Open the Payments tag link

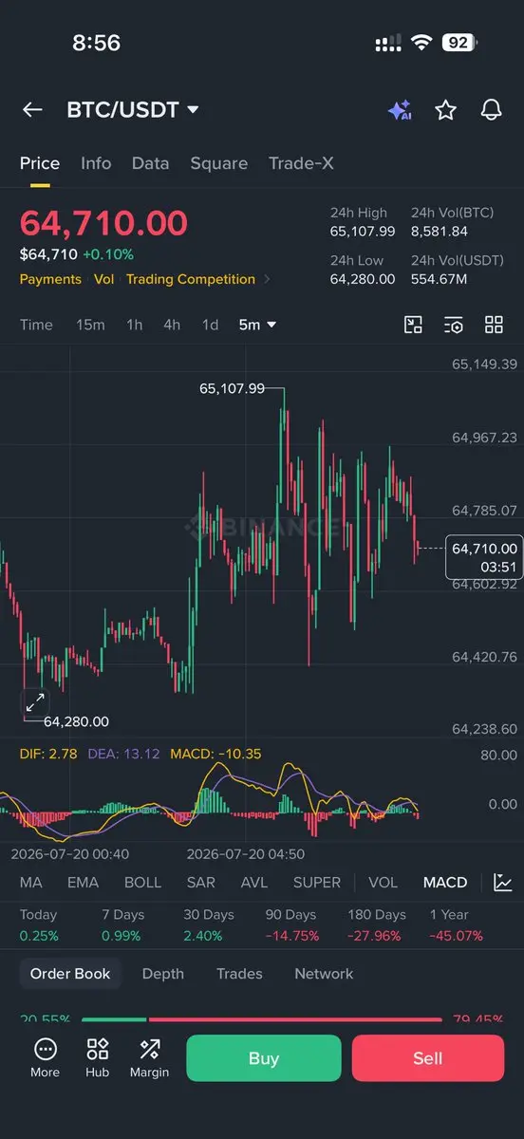tap(50, 279)
